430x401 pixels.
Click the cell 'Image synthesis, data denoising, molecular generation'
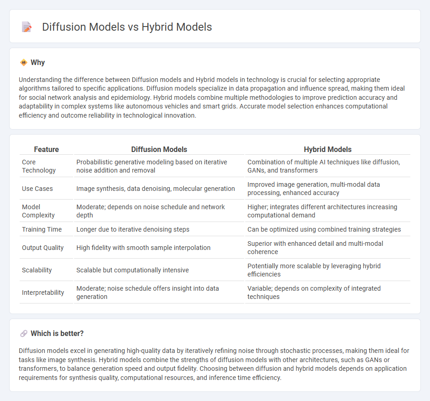(159, 189)
